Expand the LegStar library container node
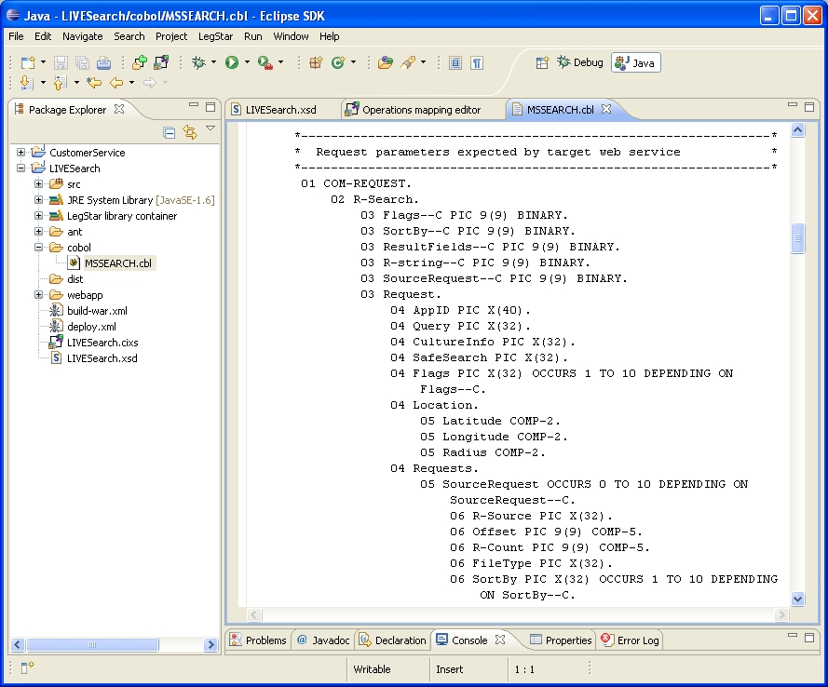Screen dimensions: 828x687 click(x=38, y=215)
